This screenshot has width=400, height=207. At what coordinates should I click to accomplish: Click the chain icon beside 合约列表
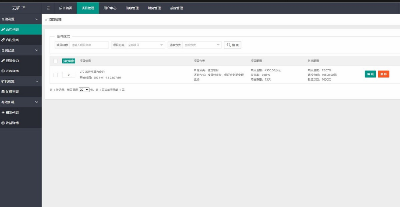(x=3, y=29)
